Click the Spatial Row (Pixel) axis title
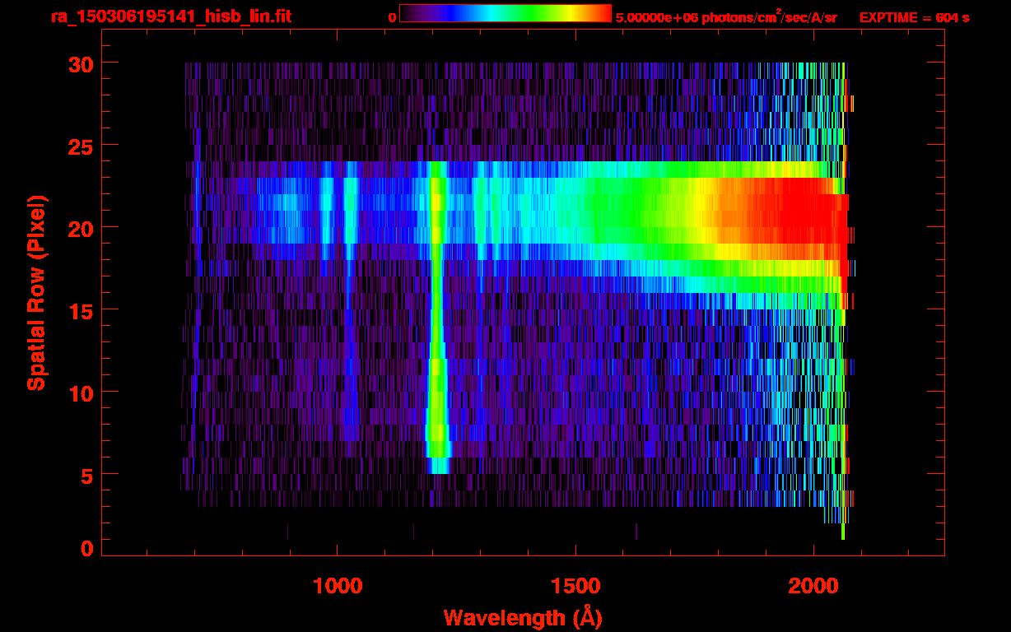 point(35,293)
